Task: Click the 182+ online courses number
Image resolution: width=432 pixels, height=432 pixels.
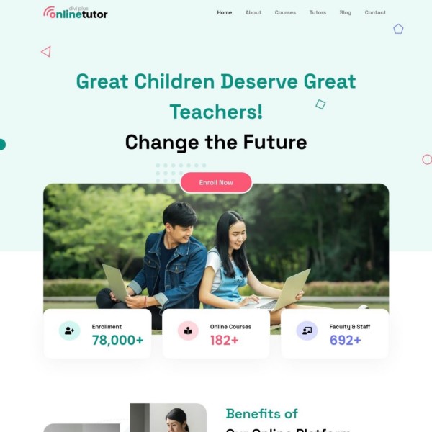Action: point(224,340)
